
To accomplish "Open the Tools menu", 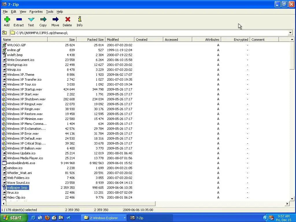I will (50, 12).
